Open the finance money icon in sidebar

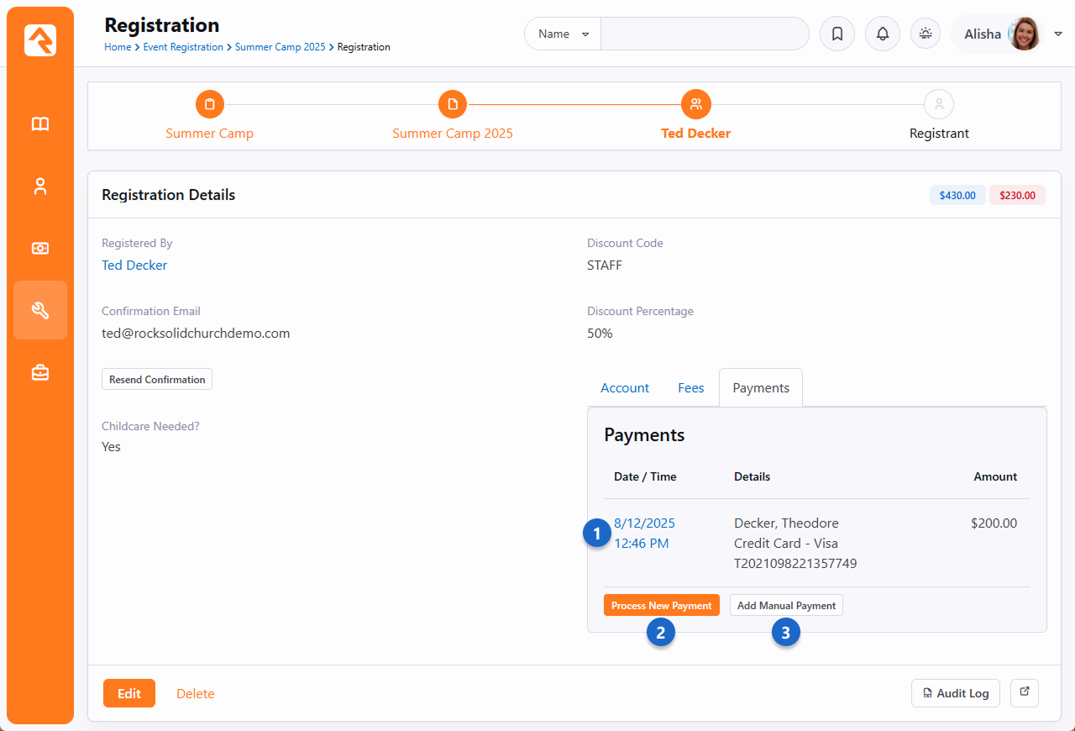(40, 249)
